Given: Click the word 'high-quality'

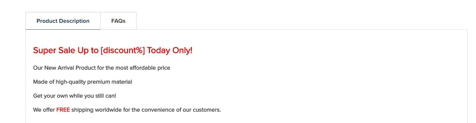Looking at the screenshot, I should [x=71, y=82].
